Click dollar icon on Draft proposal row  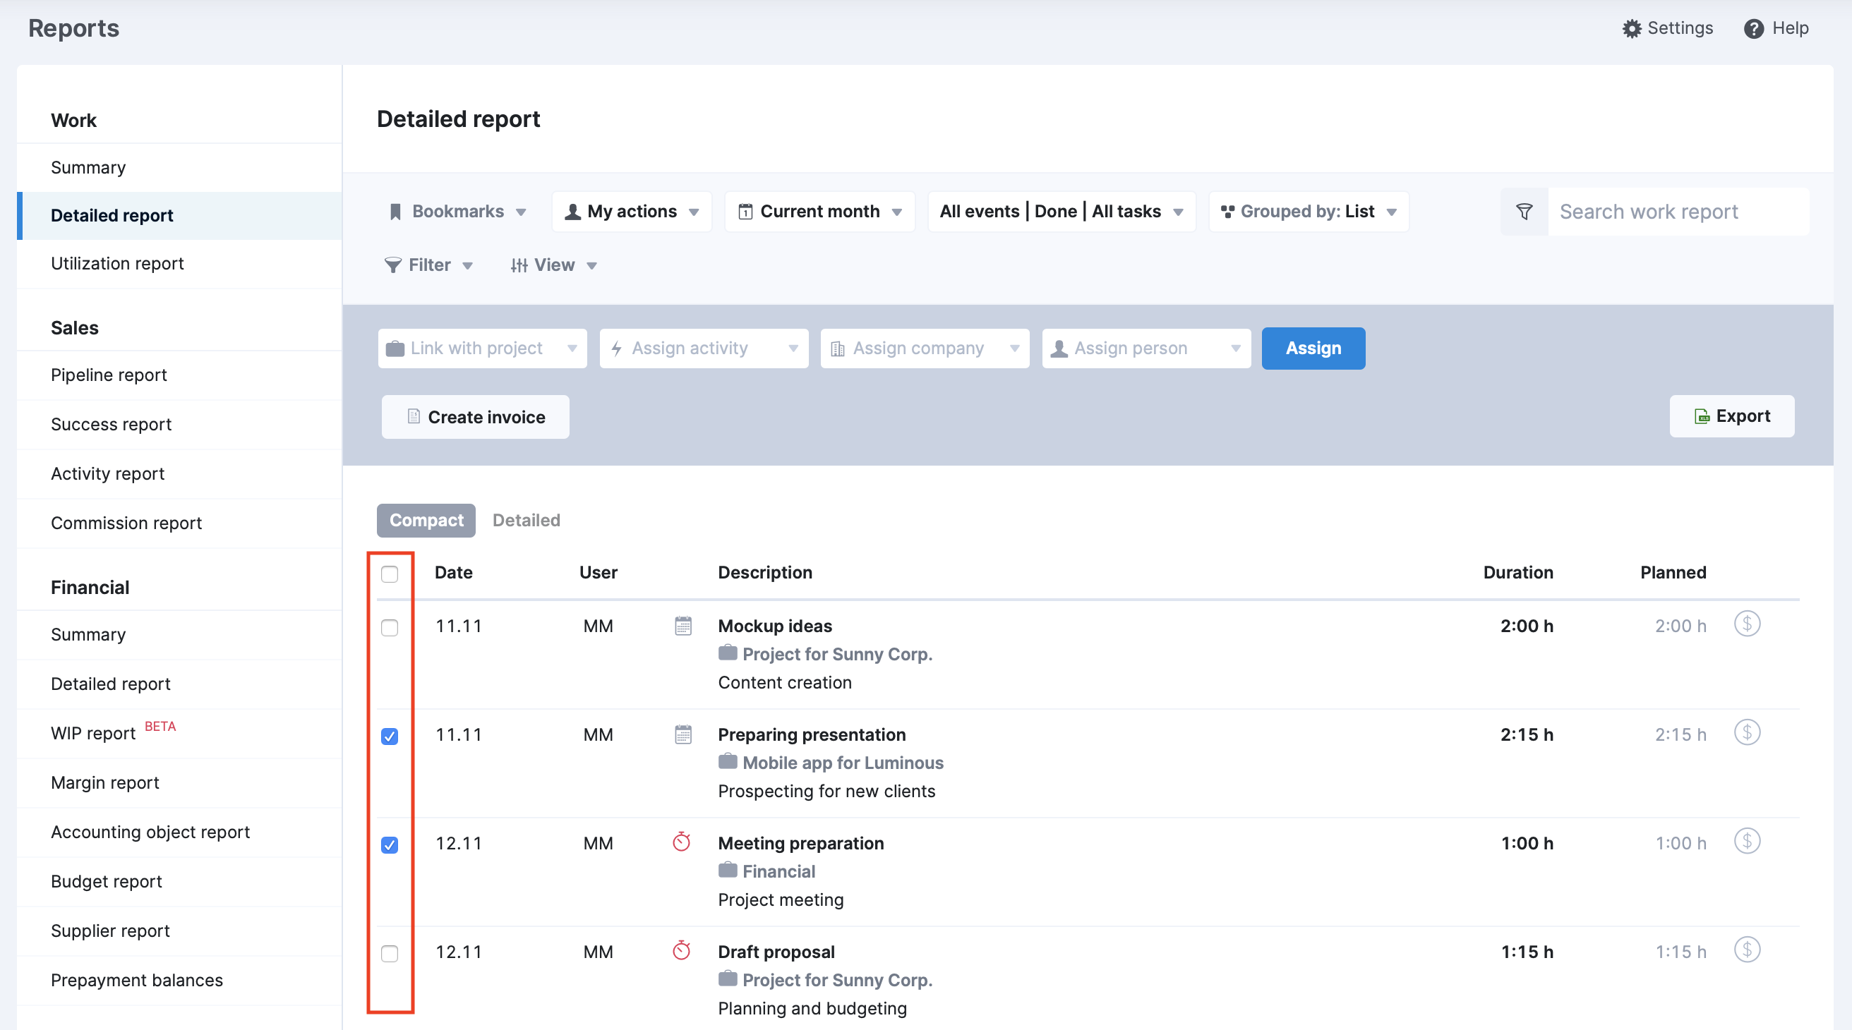(x=1747, y=950)
